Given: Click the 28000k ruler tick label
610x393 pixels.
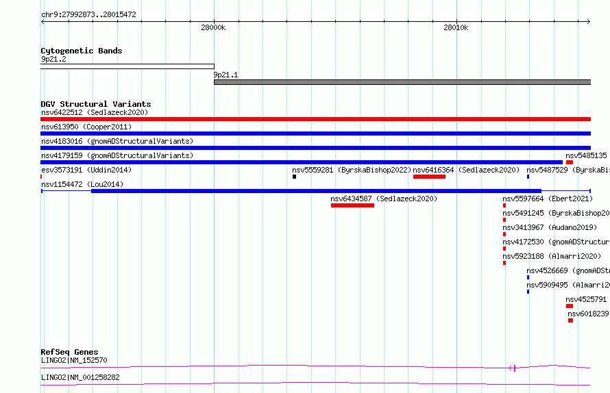Looking at the screenshot, I should coord(213,27).
